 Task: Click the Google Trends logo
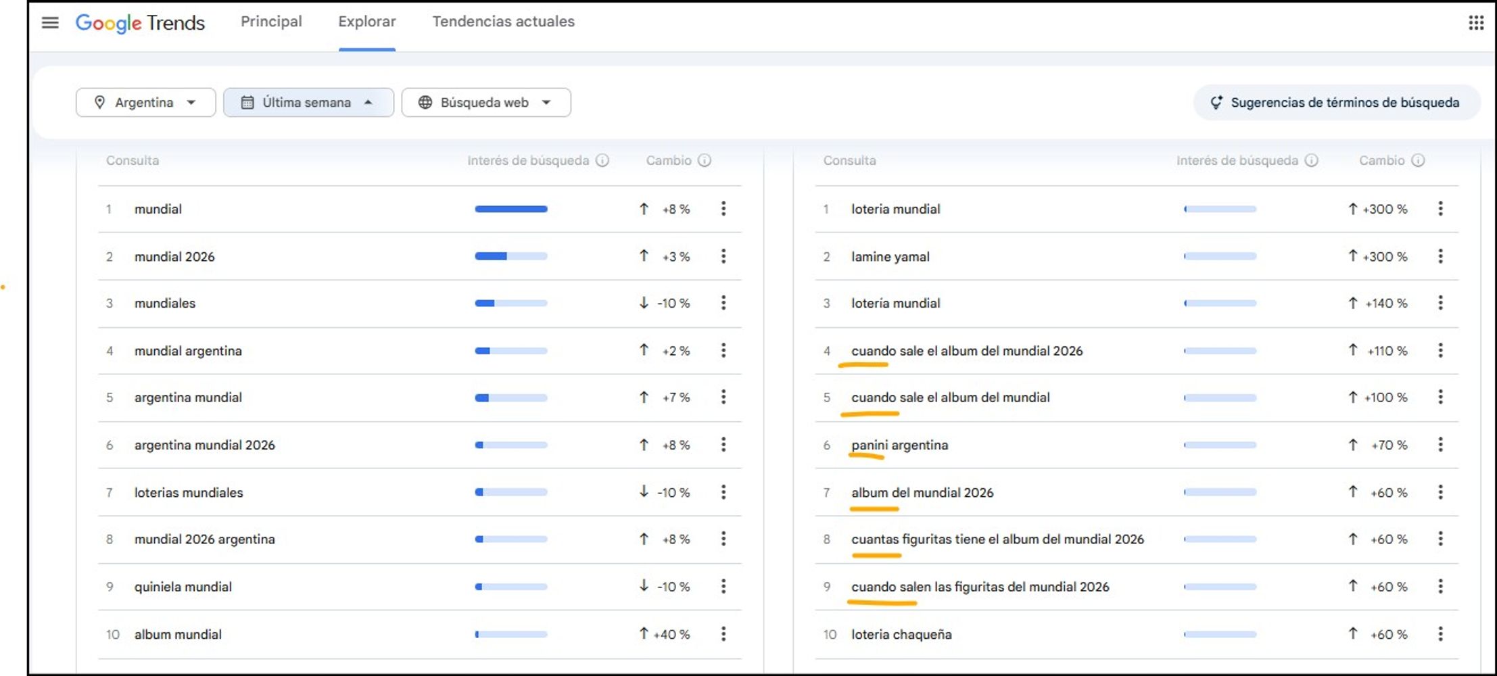click(140, 23)
